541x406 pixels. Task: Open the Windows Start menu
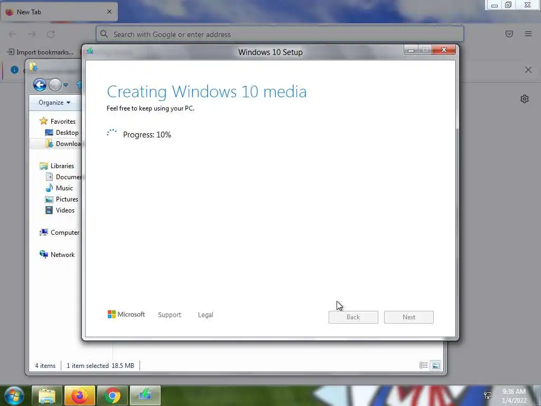14,395
